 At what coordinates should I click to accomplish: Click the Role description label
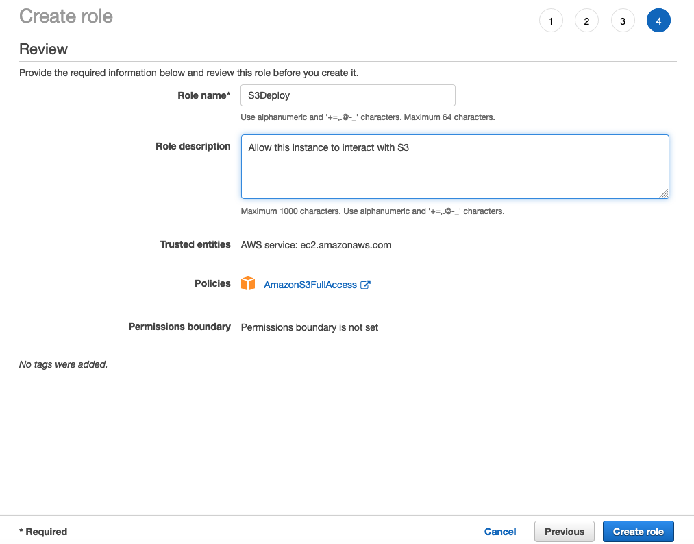193,146
